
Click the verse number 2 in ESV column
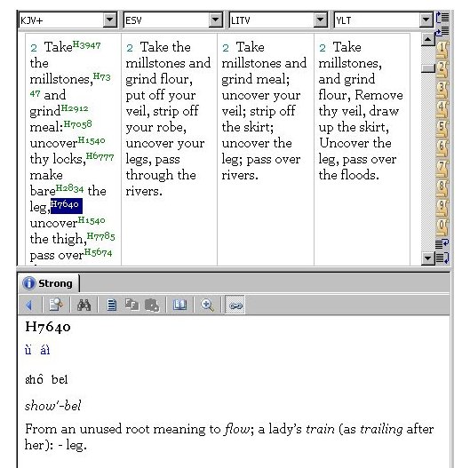130,48
